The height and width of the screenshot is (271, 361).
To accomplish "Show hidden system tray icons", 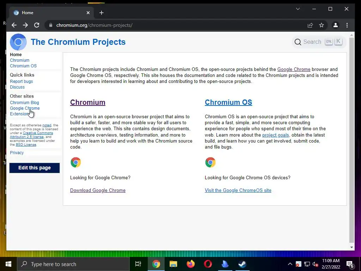I will [x=290, y=264].
